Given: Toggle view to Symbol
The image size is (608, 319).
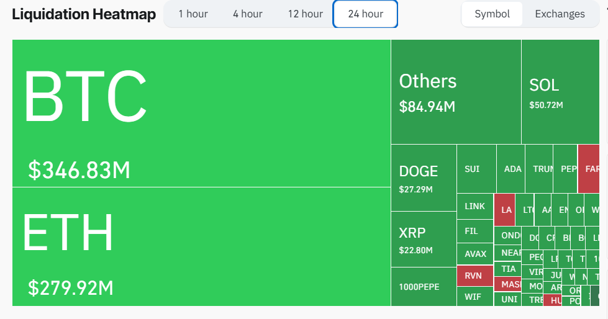Looking at the screenshot, I should click(x=492, y=14).
